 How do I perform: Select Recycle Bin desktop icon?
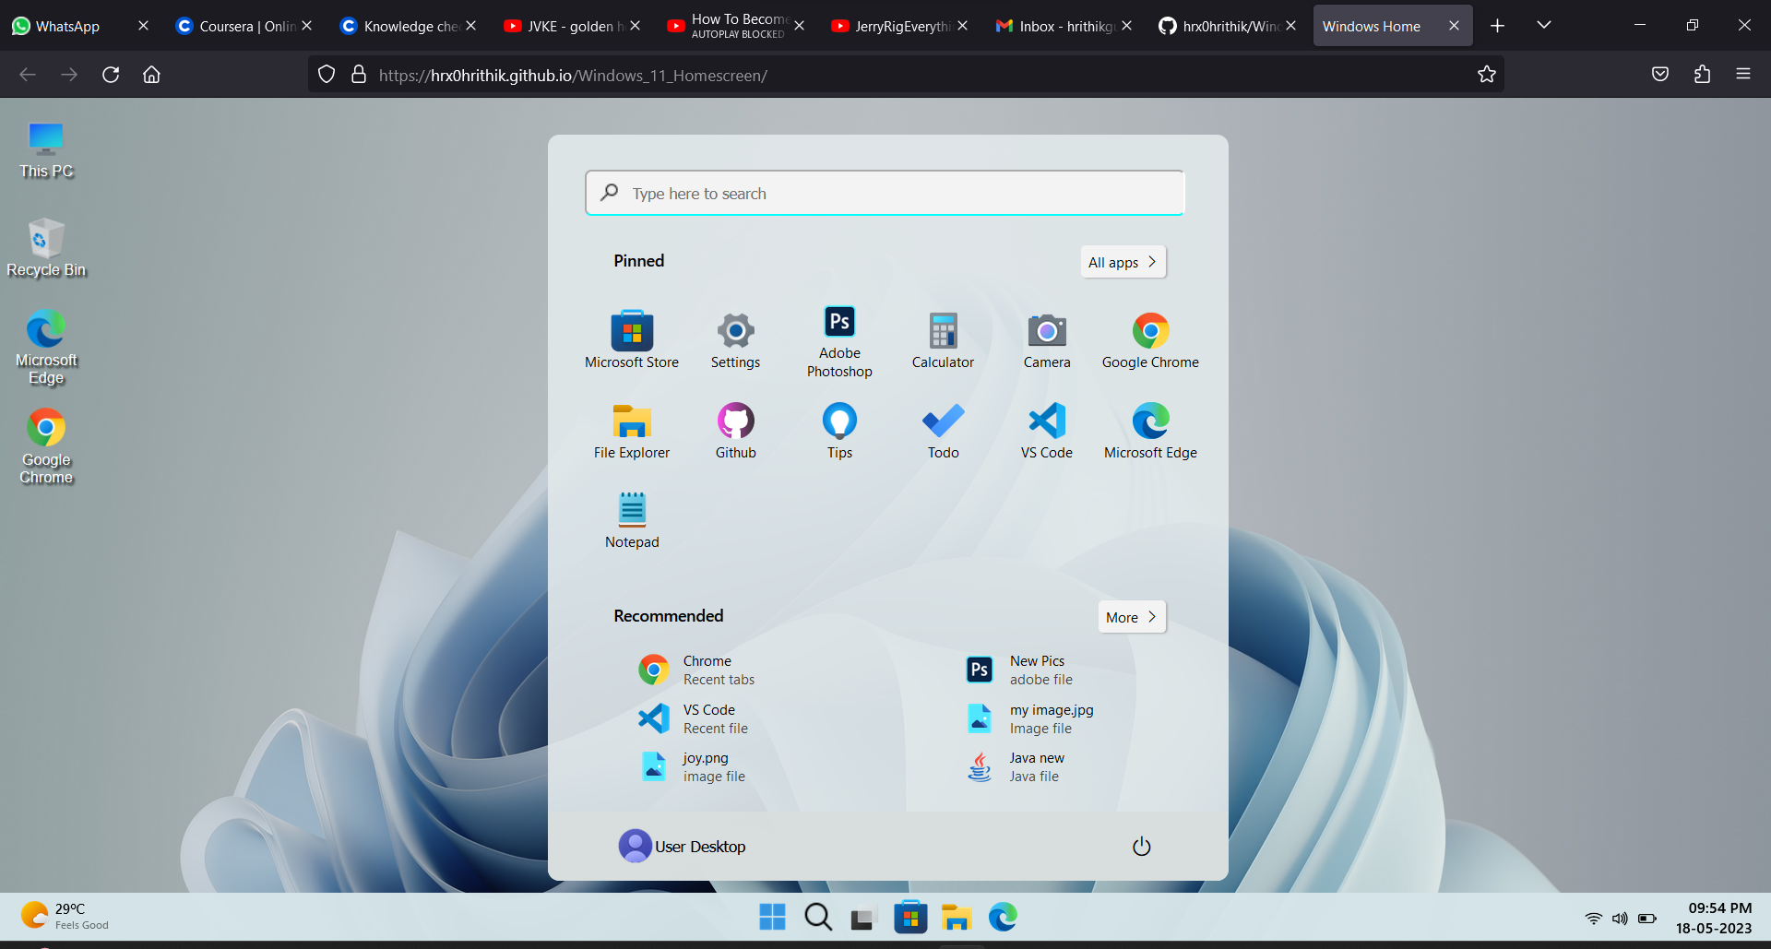(x=46, y=248)
